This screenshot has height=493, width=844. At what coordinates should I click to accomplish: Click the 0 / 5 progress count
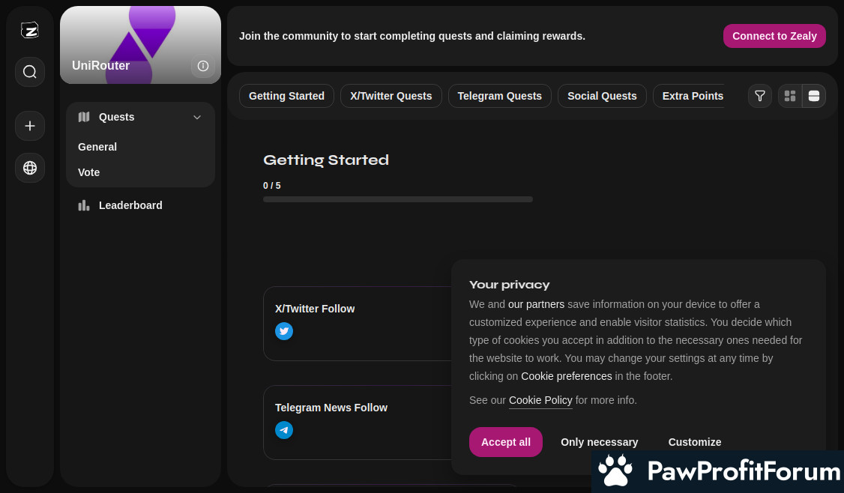tap(272, 186)
